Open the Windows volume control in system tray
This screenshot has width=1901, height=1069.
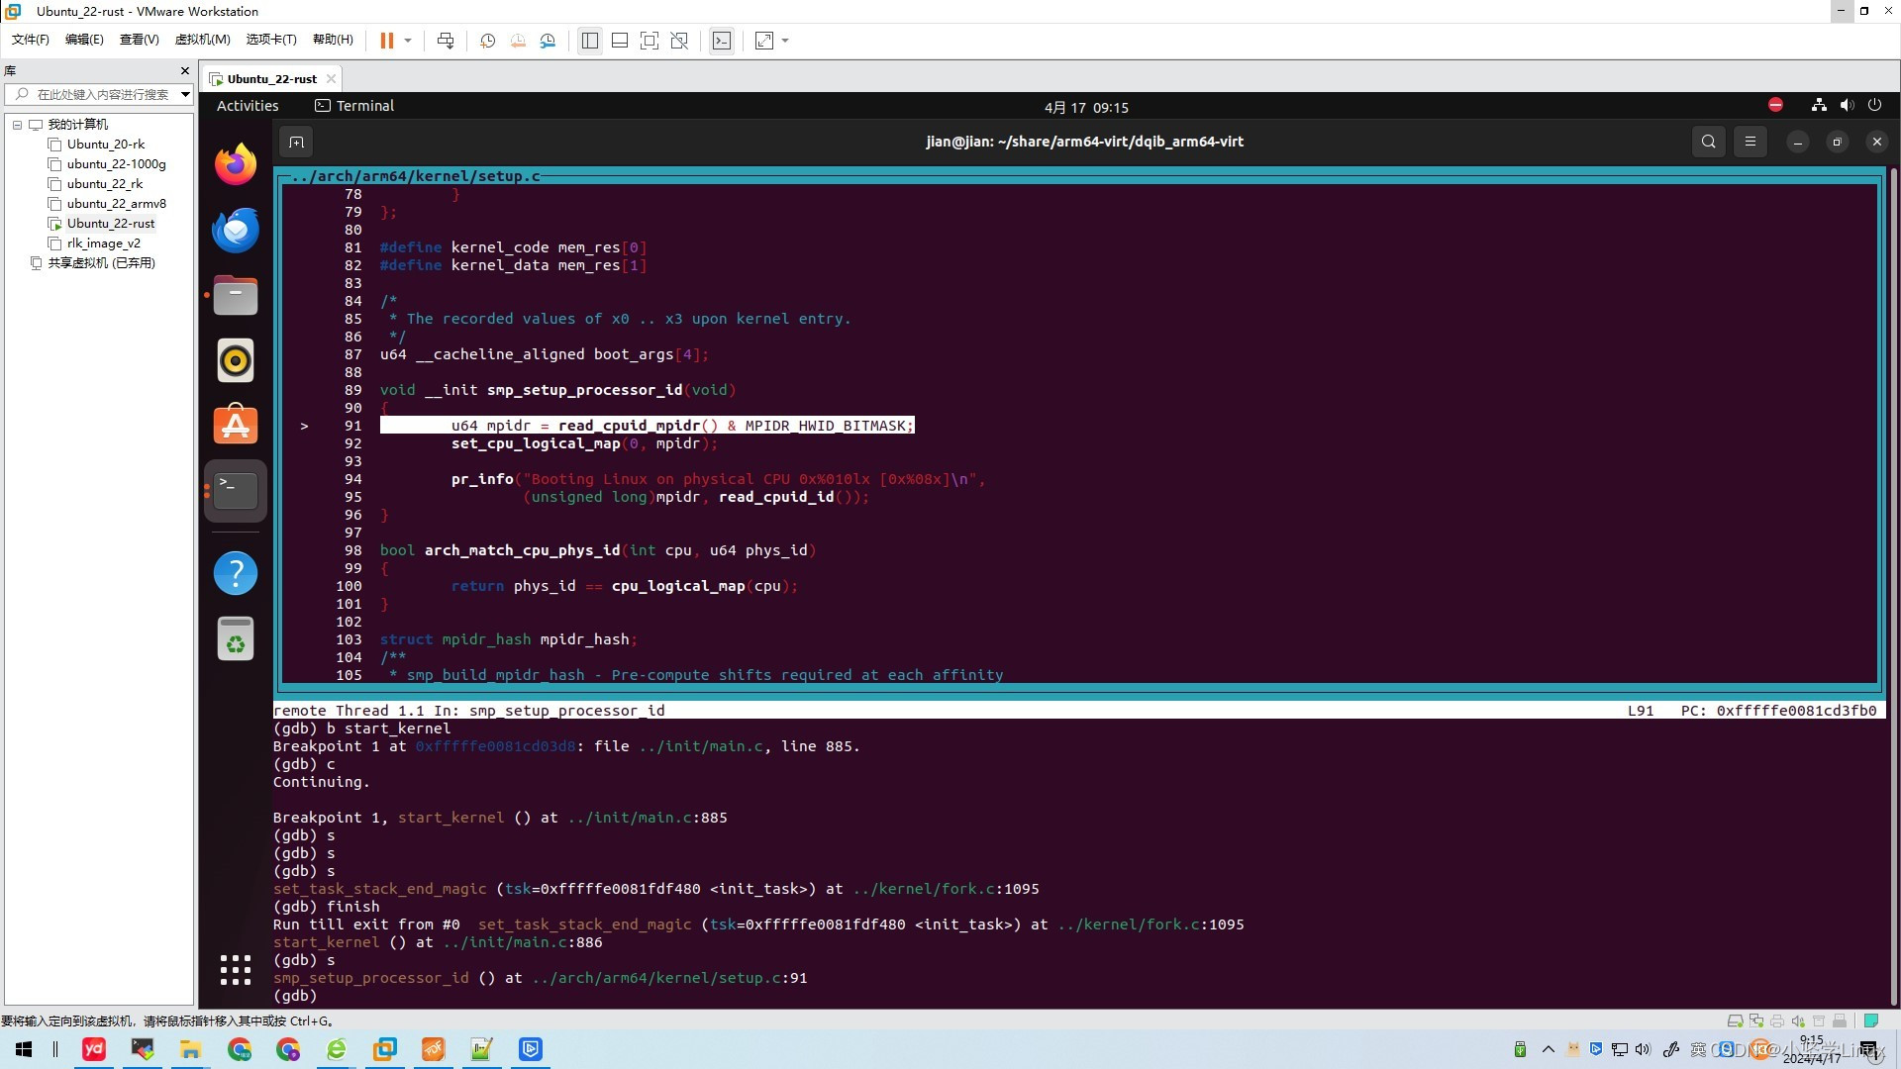tap(1643, 1049)
